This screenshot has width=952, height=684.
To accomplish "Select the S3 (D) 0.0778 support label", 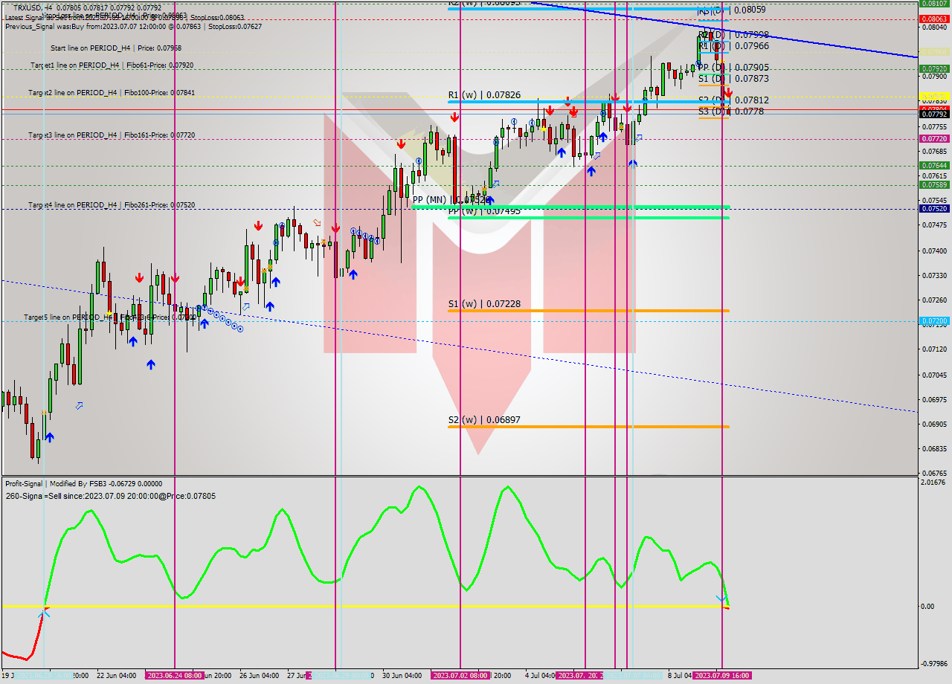I will click(730, 112).
